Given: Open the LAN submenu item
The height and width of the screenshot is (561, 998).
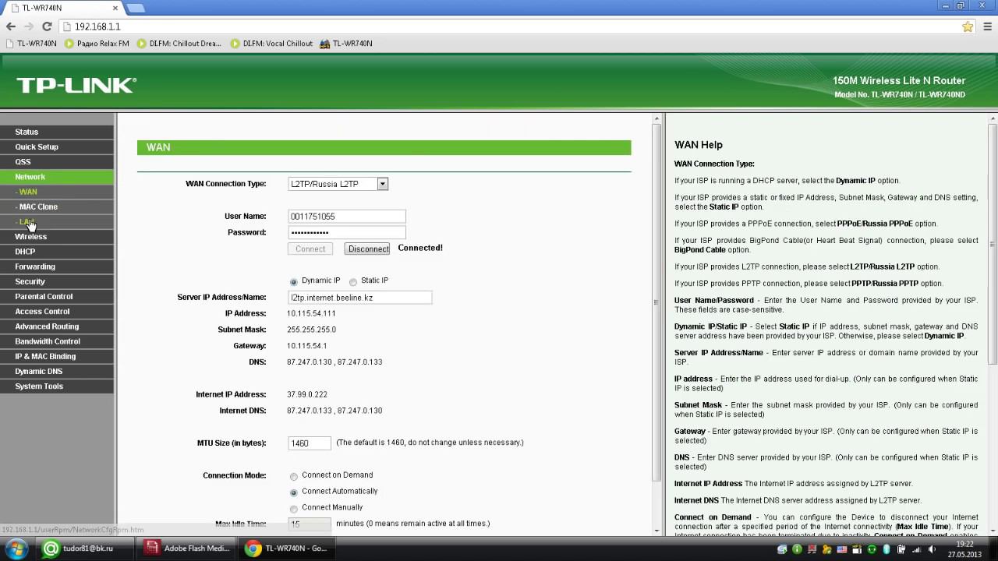Looking at the screenshot, I should [x=57, y=221].
